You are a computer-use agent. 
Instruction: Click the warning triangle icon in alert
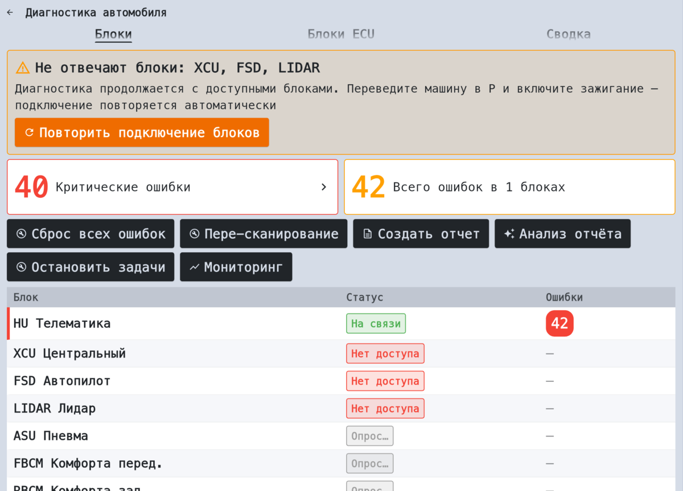[22, 68]
